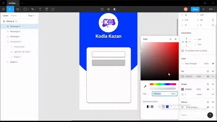Click the Edit object toolbar icon
The width and height of the screenshot is (217, 122).
(102, 9)
